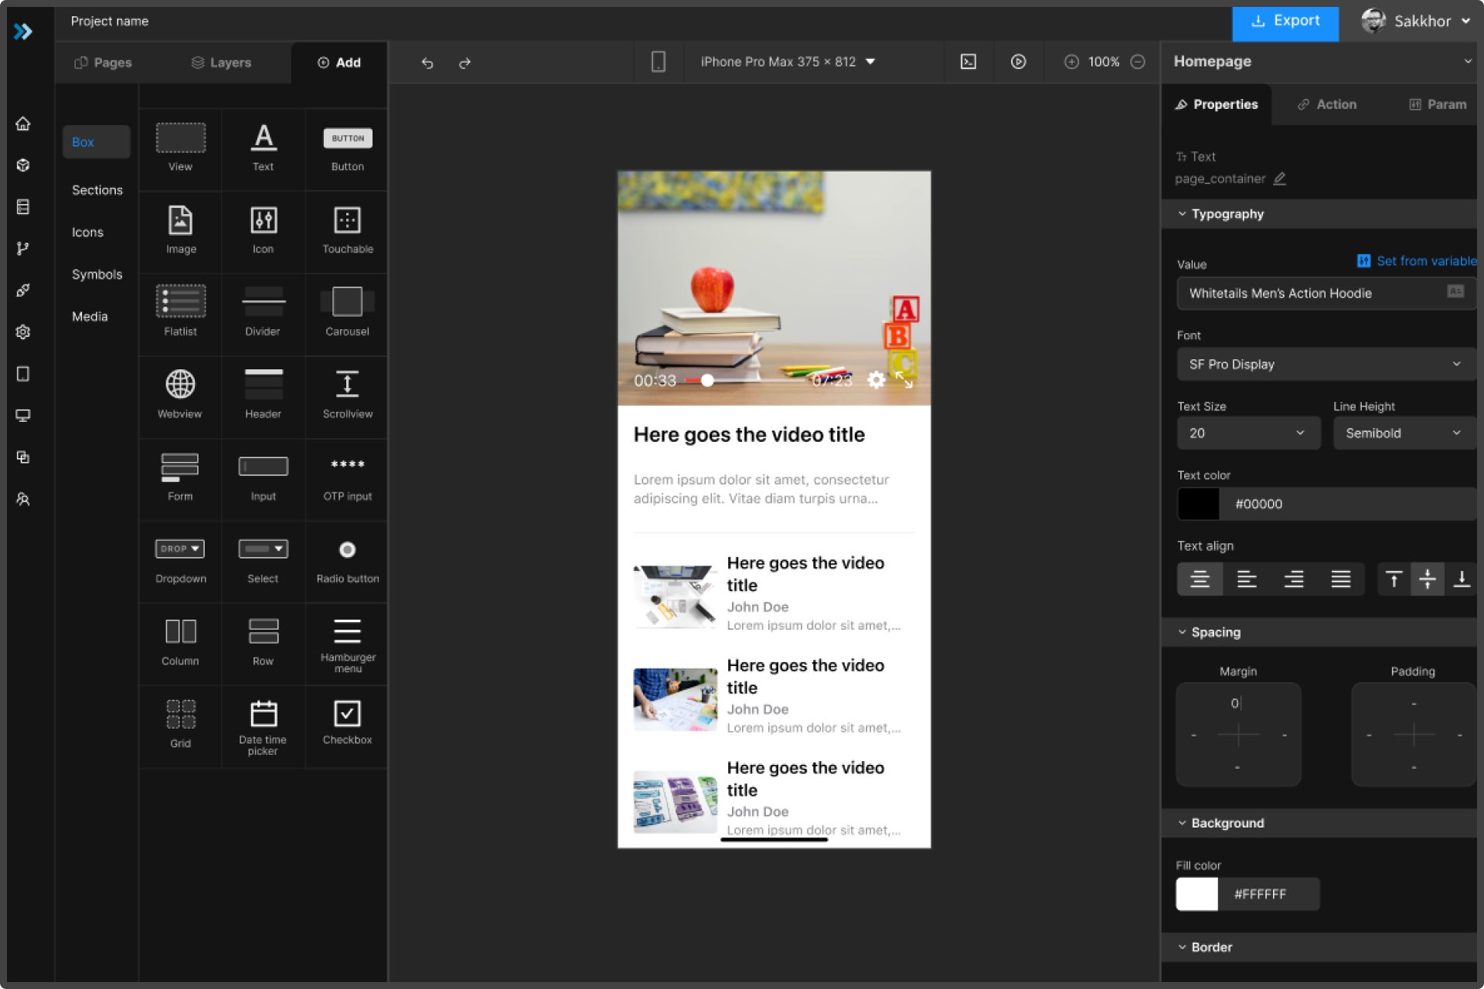Click the home icon in left sidebar
Screen dimensions: 1484x989
tap(23, 124)
